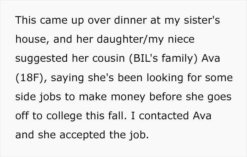Click the word "This" at paragraph start

pyautogui.click(x=26, y=20)
